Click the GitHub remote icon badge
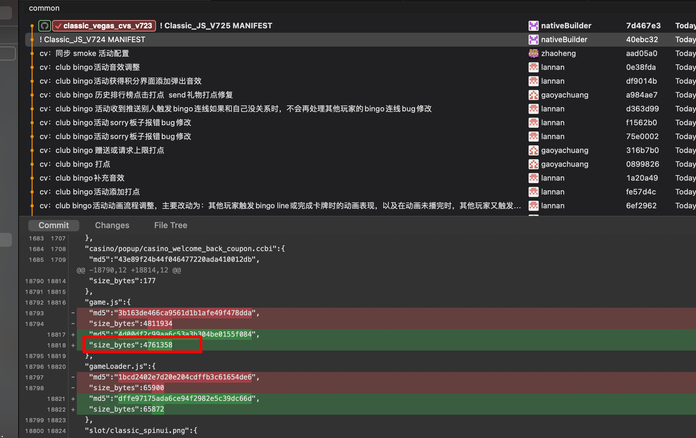The image size is (696, 438). point(45,26)
